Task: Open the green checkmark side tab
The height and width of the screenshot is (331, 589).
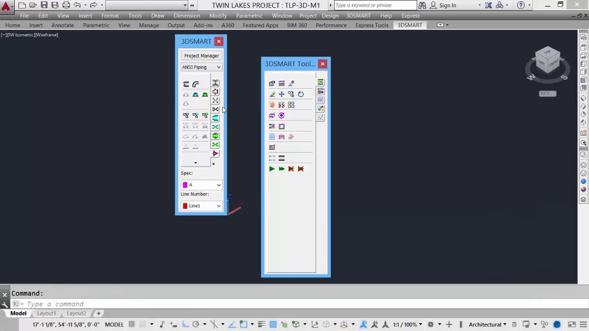Action: tap(321, 117)
